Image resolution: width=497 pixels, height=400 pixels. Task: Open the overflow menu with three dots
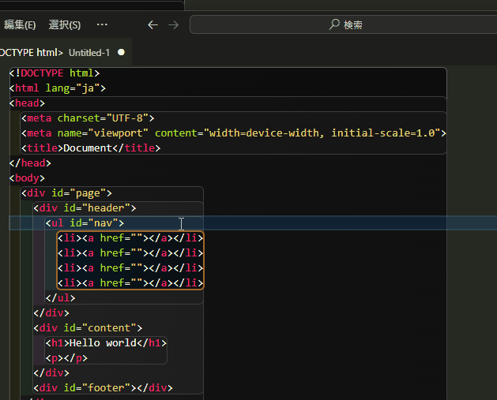click(102, 24)
